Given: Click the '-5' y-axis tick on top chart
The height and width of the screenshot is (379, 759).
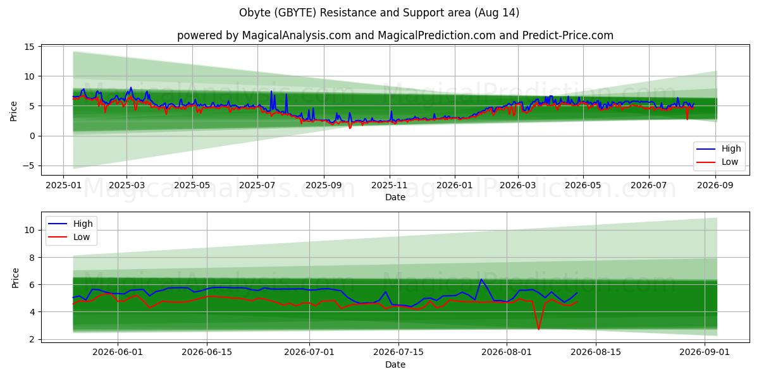Looking at the screenshot, I should click(x=29, y=166).
